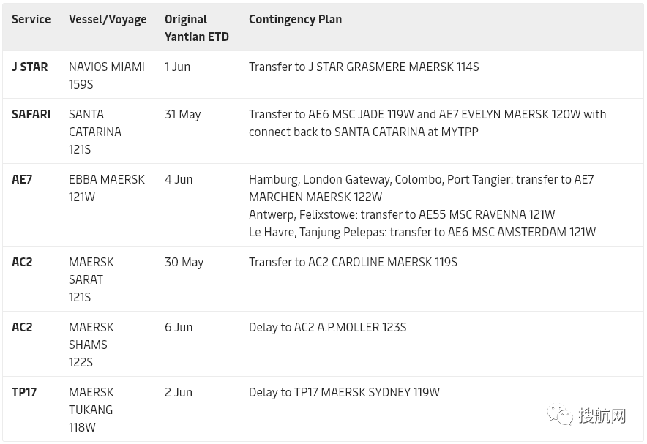Screen dimensions: 647x444
Task: Click the SANTA CATARINA 121S vessel cell
Action: [95, 132]
